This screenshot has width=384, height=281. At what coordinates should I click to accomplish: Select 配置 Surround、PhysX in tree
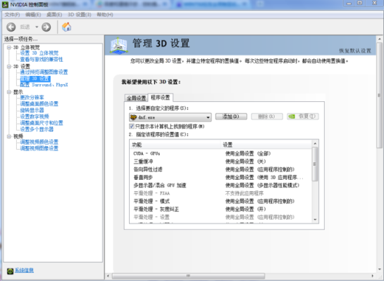44,85
